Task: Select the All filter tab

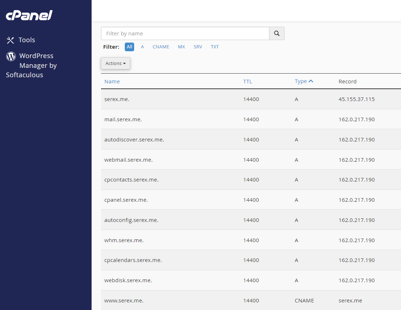Action: [x=129, y=47]
